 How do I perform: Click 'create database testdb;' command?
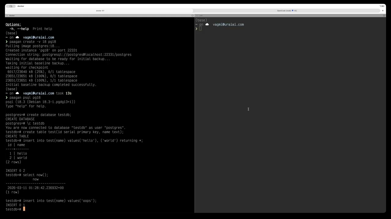coord(49,115)
